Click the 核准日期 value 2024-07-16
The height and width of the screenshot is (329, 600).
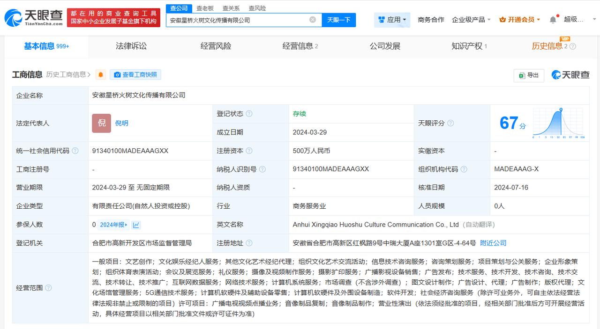(511, 187)
